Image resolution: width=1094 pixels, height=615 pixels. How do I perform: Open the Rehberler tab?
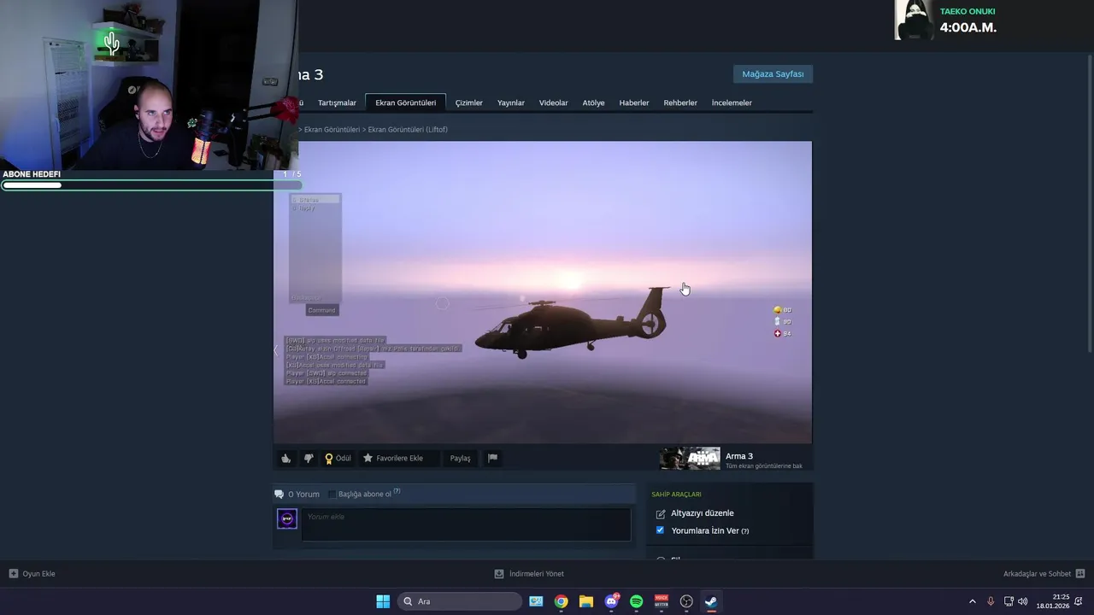[x=680, y=102]
